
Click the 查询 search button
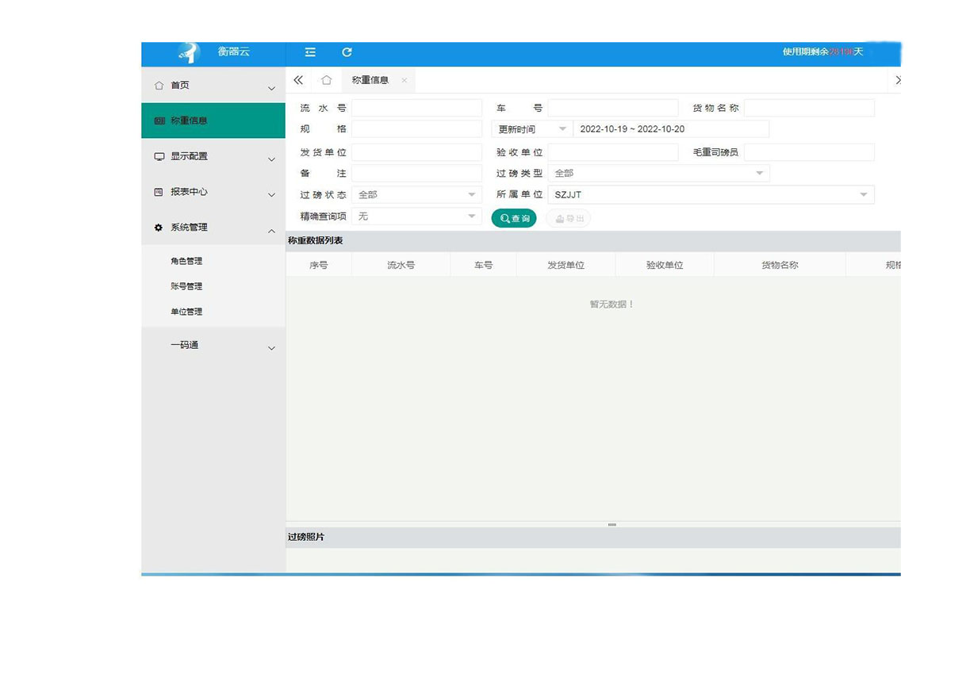(x=514, y=219)
